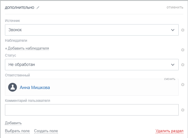Screen dimensions: 188x138
Task: Click the Добавить link
Action: pyautogui.click(x=13, y=123)
